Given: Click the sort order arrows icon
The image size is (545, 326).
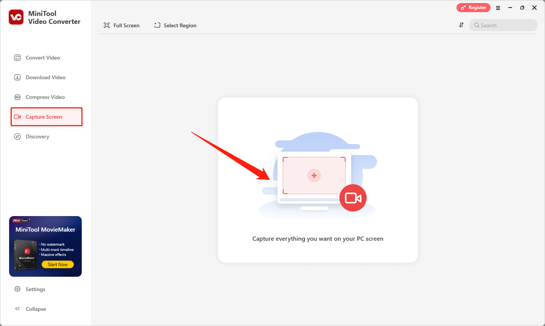Looking at the screenshot, I should coord(461,25).
